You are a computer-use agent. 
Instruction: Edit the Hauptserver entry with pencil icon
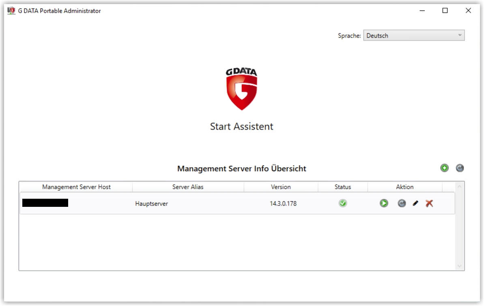click(415, 203)
